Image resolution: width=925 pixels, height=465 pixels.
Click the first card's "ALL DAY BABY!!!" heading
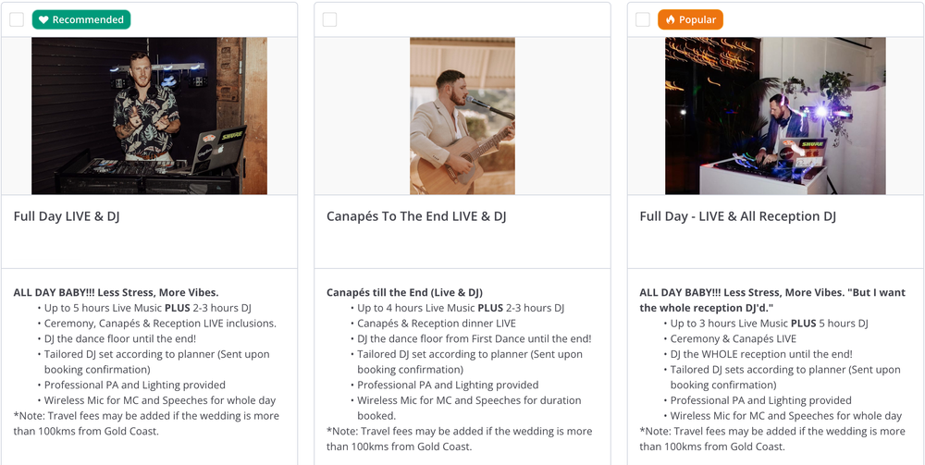(116, 293)
